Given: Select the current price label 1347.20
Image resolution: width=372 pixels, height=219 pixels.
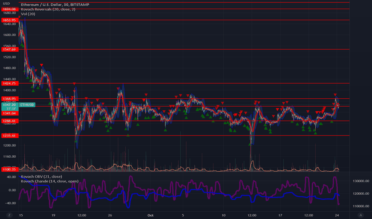Looking at the screenshot, I should click(10, 105).
